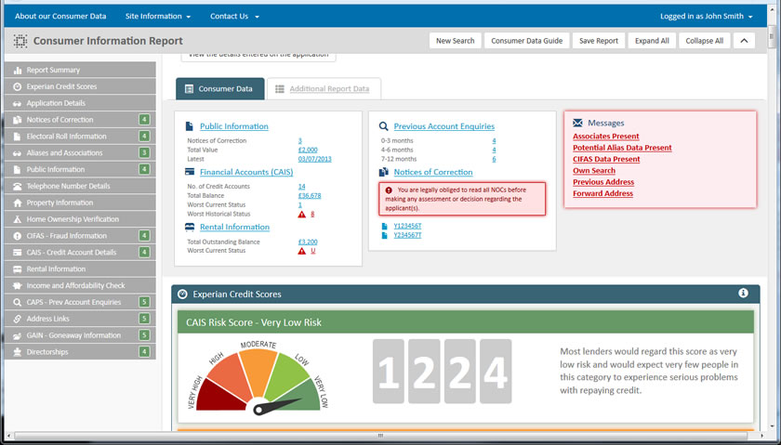
Task: Click the Property Information house icon
Action: point(18,203)
